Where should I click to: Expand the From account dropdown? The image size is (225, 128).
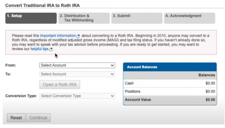77,65
